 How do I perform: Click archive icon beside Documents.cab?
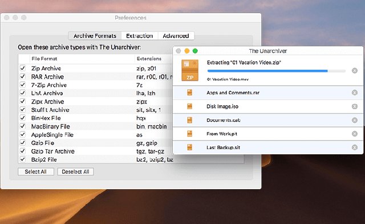[190, 120]
